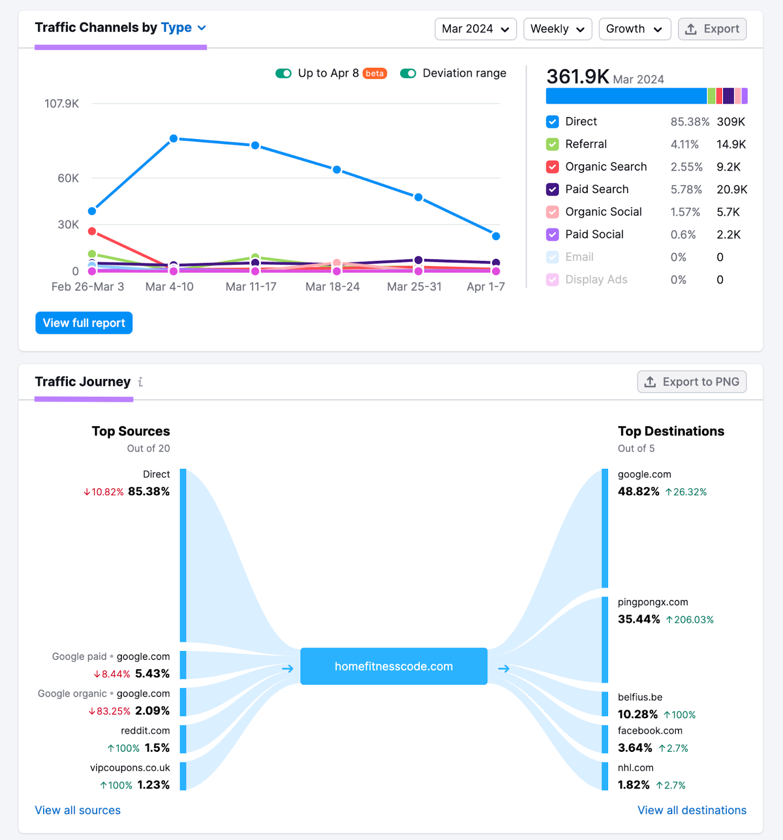Click the 361.9K total traffic value

pyautogui.click(x=578, y=77)
